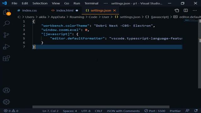
Task: Click Ln 7, Col 2 in status bar
Action: [50, 111]
